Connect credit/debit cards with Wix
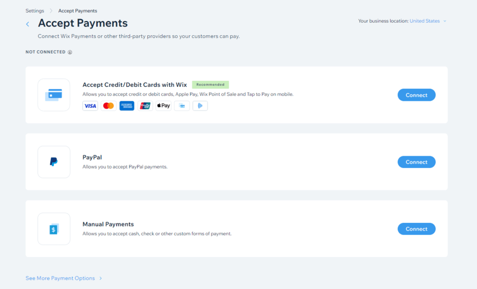 coord(416,95)
